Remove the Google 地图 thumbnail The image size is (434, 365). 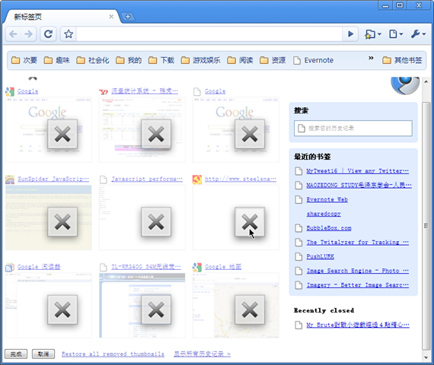click(x=250, y=309)
